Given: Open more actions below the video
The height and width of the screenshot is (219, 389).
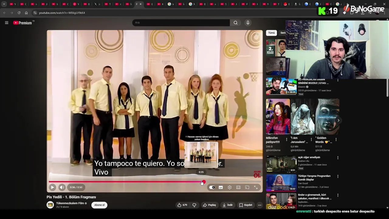Looking at the screenshot, I should click(260, 205).
